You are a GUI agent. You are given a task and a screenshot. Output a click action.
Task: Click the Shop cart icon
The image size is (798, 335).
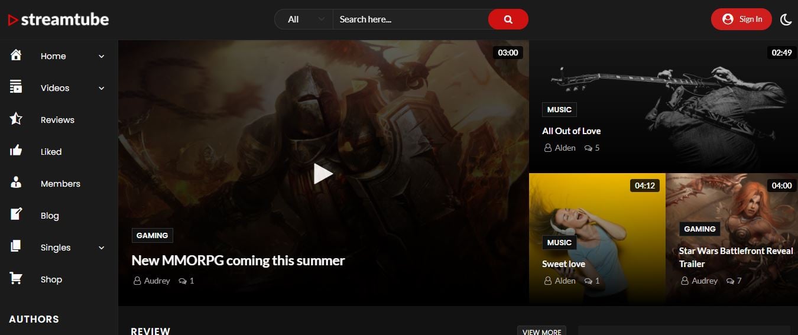[x=16, y=279]
